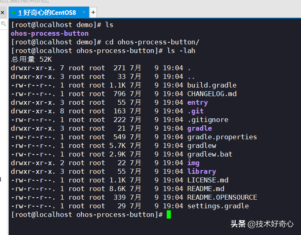Click the 总用量 52K line
The height and width of the screenshot is (235, 301).
pyautogui.click(x=31, y=59)
